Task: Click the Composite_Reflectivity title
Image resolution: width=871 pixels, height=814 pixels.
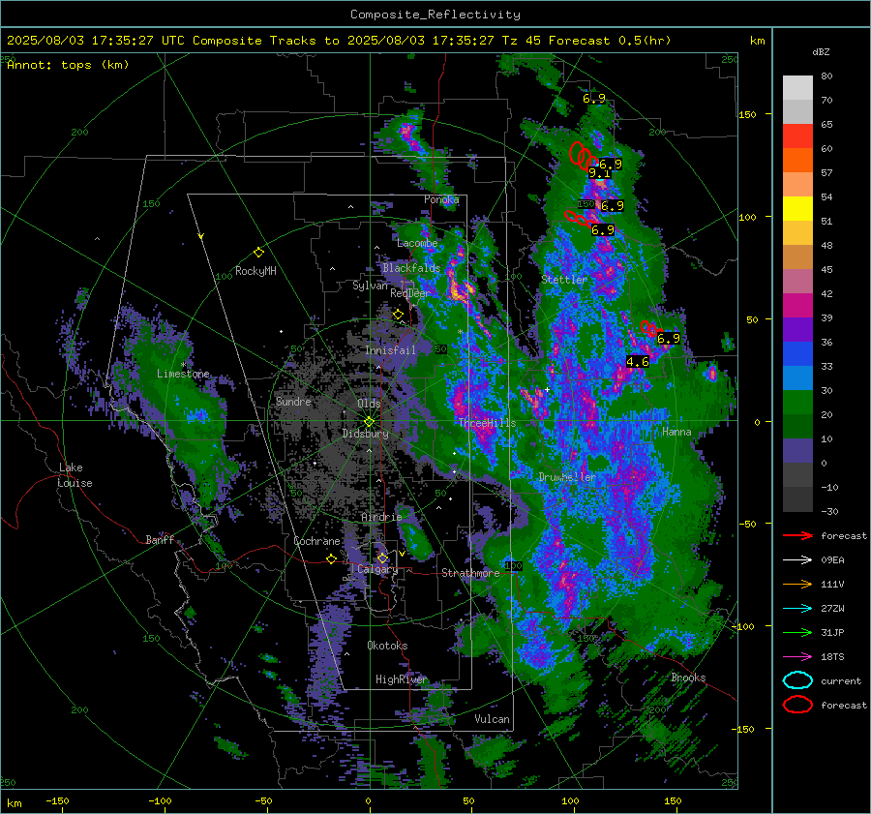Action: (435, 15)
